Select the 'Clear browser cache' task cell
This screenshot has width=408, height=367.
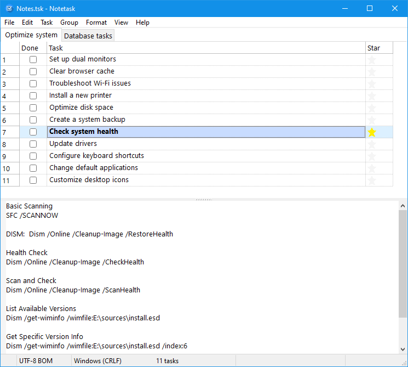click(206, 71)
